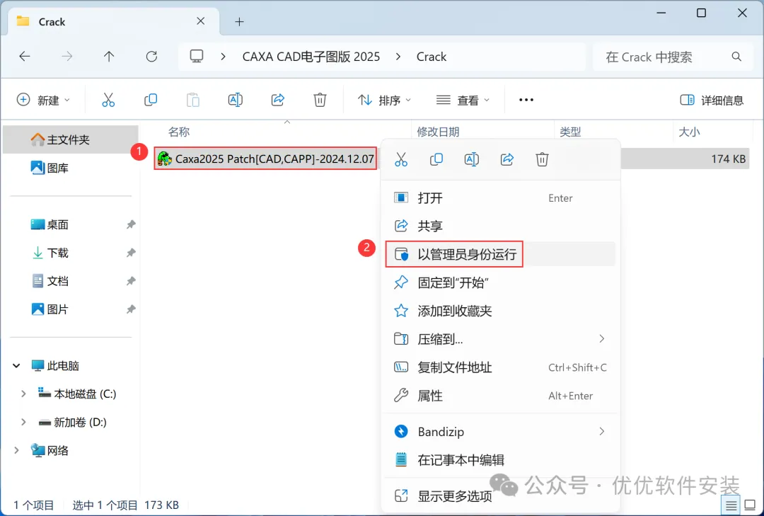Click the Delete trash icon in the toolbar
Screen dimensions: 764x516
tap(320, 100)
